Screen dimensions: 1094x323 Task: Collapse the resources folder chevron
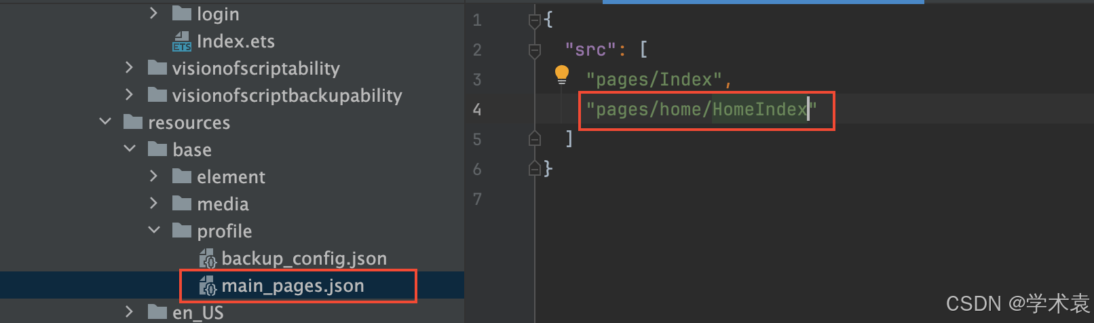pos(105,121)
